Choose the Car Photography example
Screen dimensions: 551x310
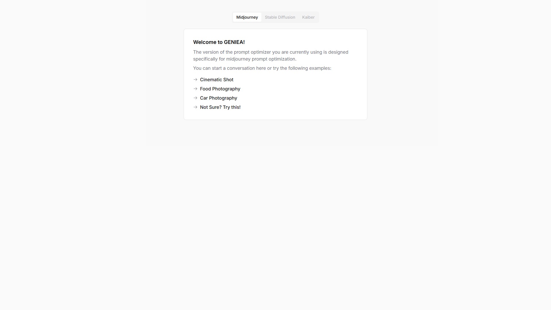point(218,98)
